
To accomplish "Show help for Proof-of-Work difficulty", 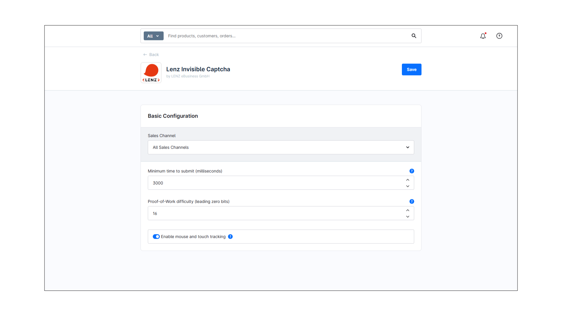I will [412, 201].
